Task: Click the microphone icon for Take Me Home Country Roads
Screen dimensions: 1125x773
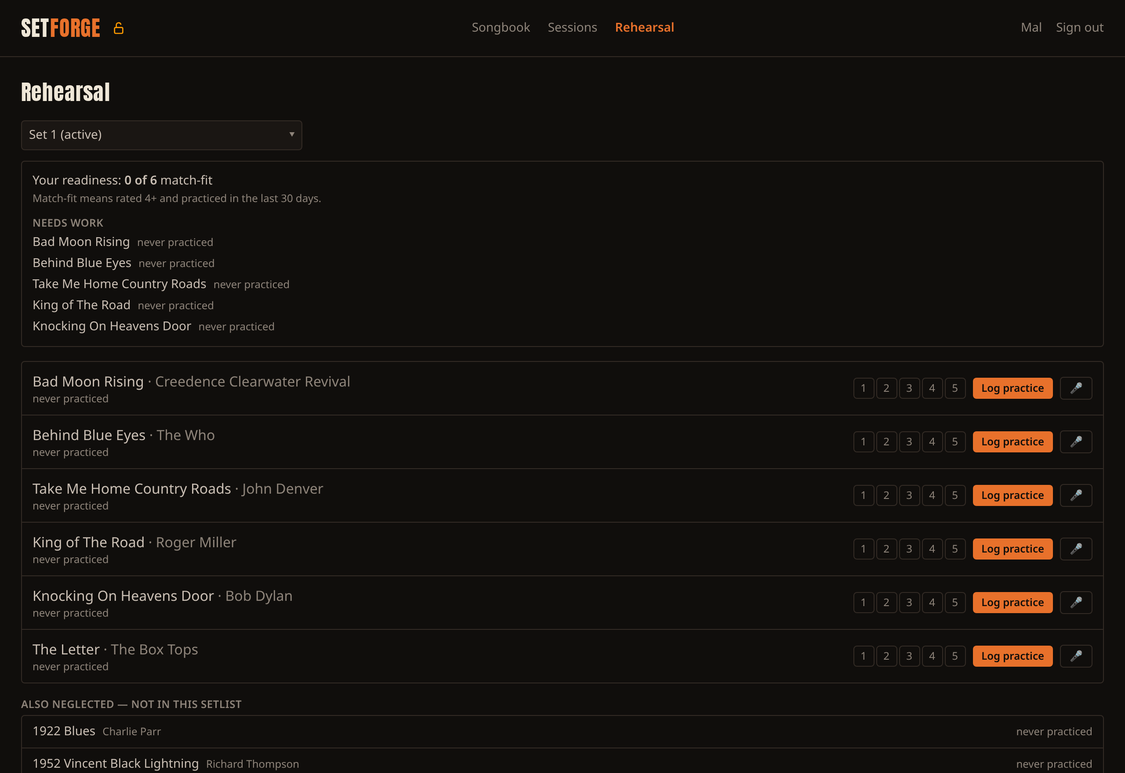Action: 1076,495
